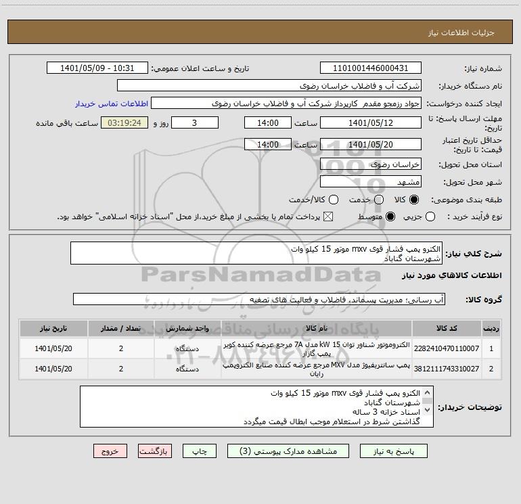The width and height of the screenshot is (521, 504).
Task: Click the کد کالا column header
Action: pyautogui.click(x=447, y=328)
